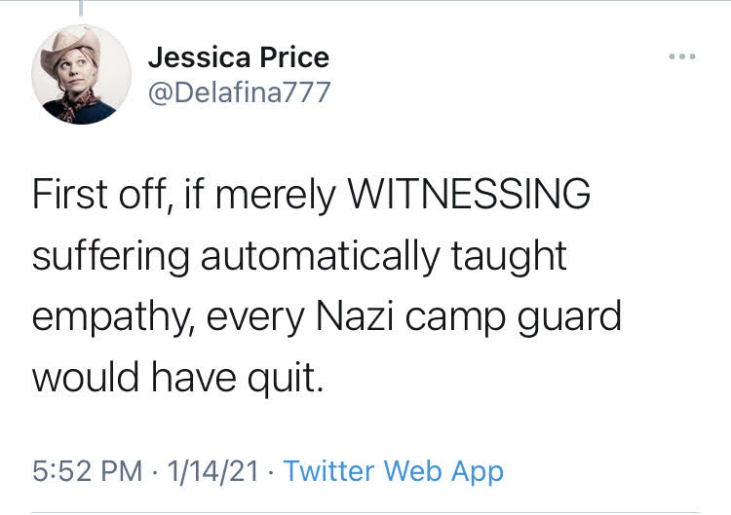Screen dimensions: 731x515
Task: Click the "would have quit." tweet line
Action: click(x=176, y=376)
